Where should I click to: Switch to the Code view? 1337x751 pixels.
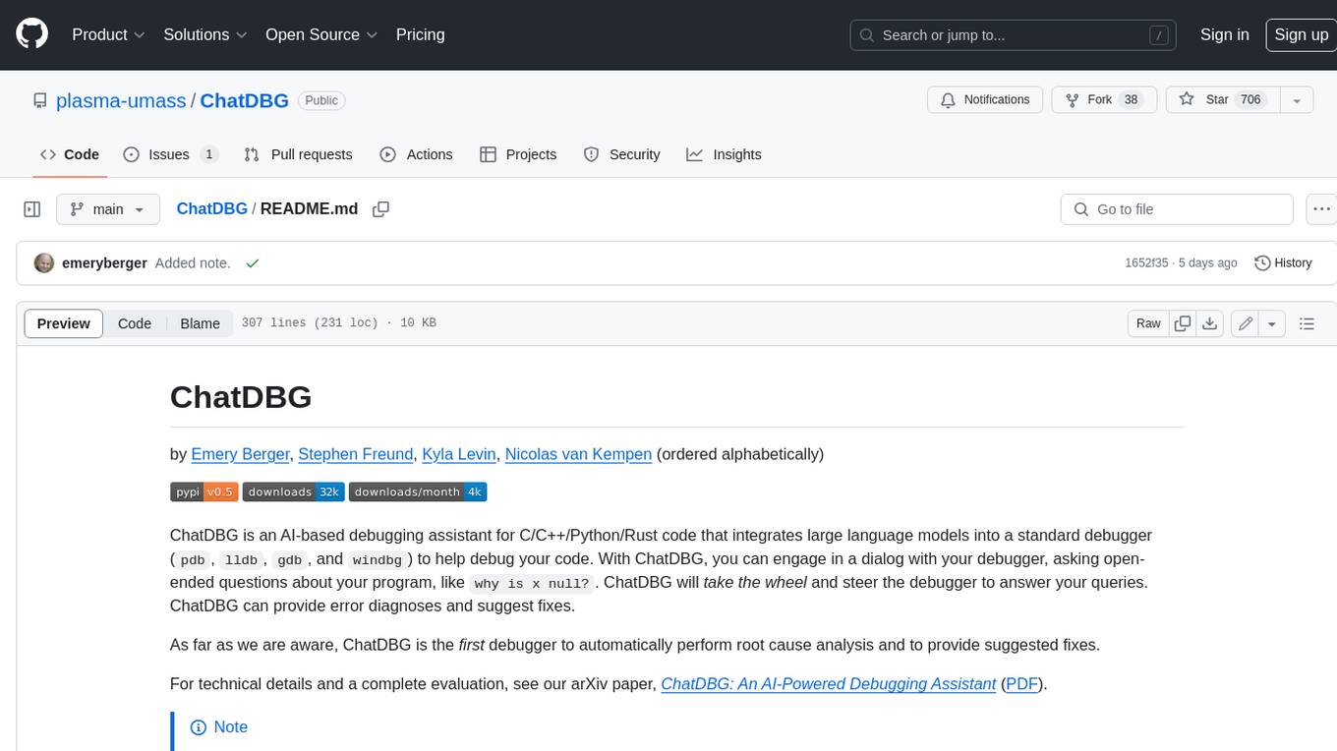pyautogui.click(x=135, y=323)
